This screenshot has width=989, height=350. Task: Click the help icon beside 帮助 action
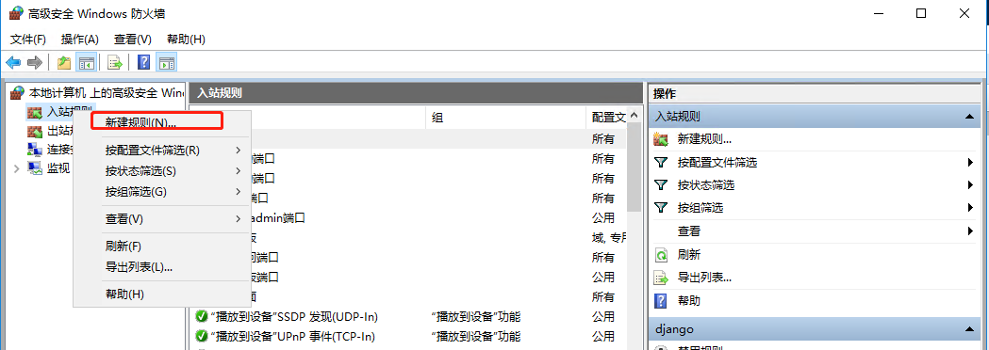(x=661, y=301)
